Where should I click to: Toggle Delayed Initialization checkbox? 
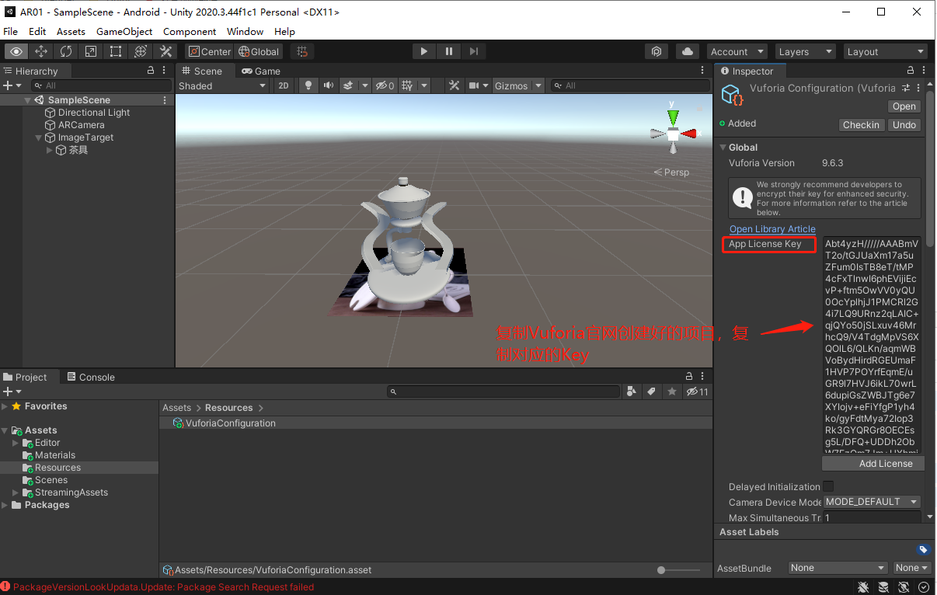(x=828, y=486)
